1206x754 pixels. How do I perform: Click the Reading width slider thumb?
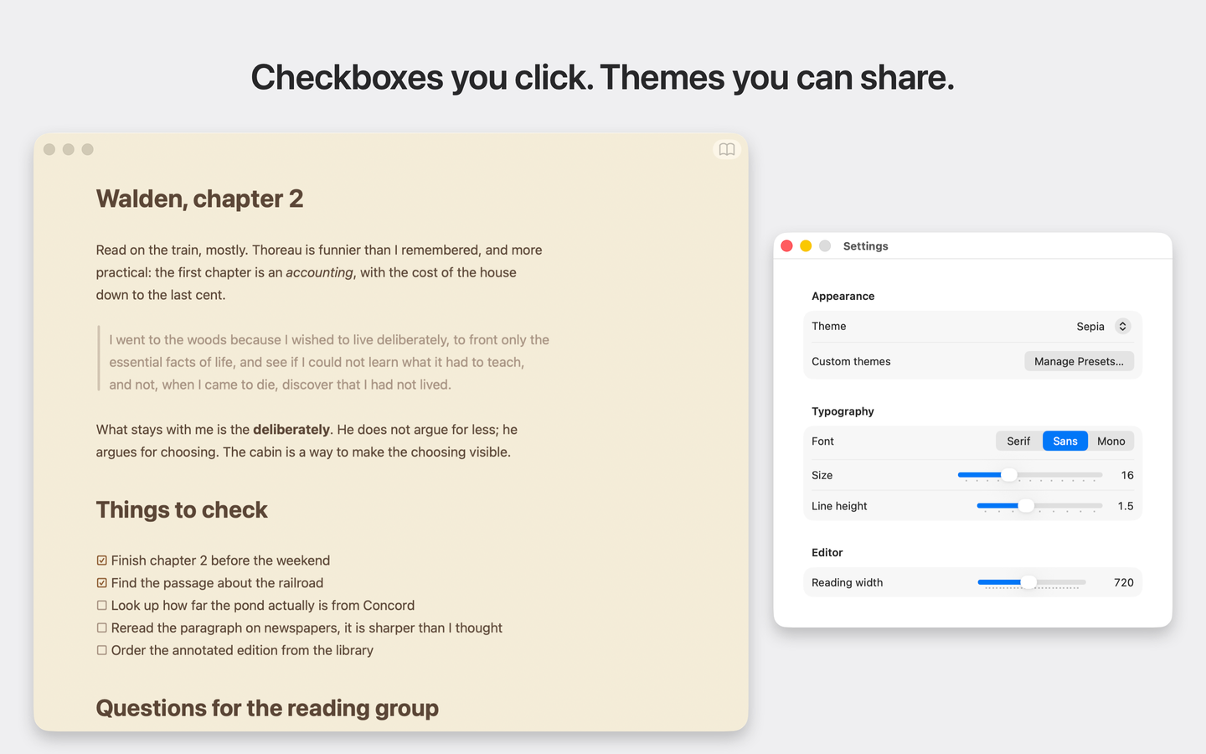click(1028, 582)
